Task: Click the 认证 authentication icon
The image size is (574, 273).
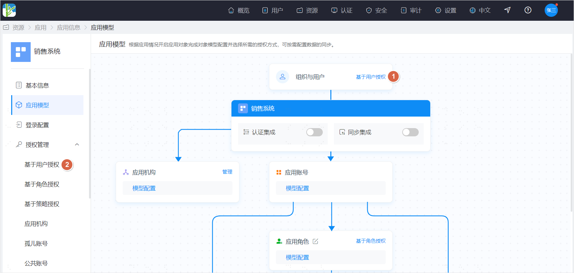Action: [x=334, y=10]
